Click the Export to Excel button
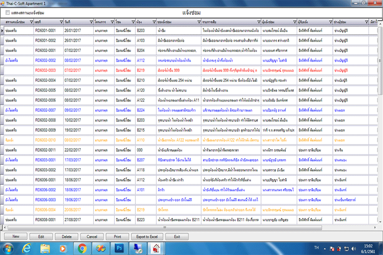This screenshot has width=383, height=255. tap(147, 236)
